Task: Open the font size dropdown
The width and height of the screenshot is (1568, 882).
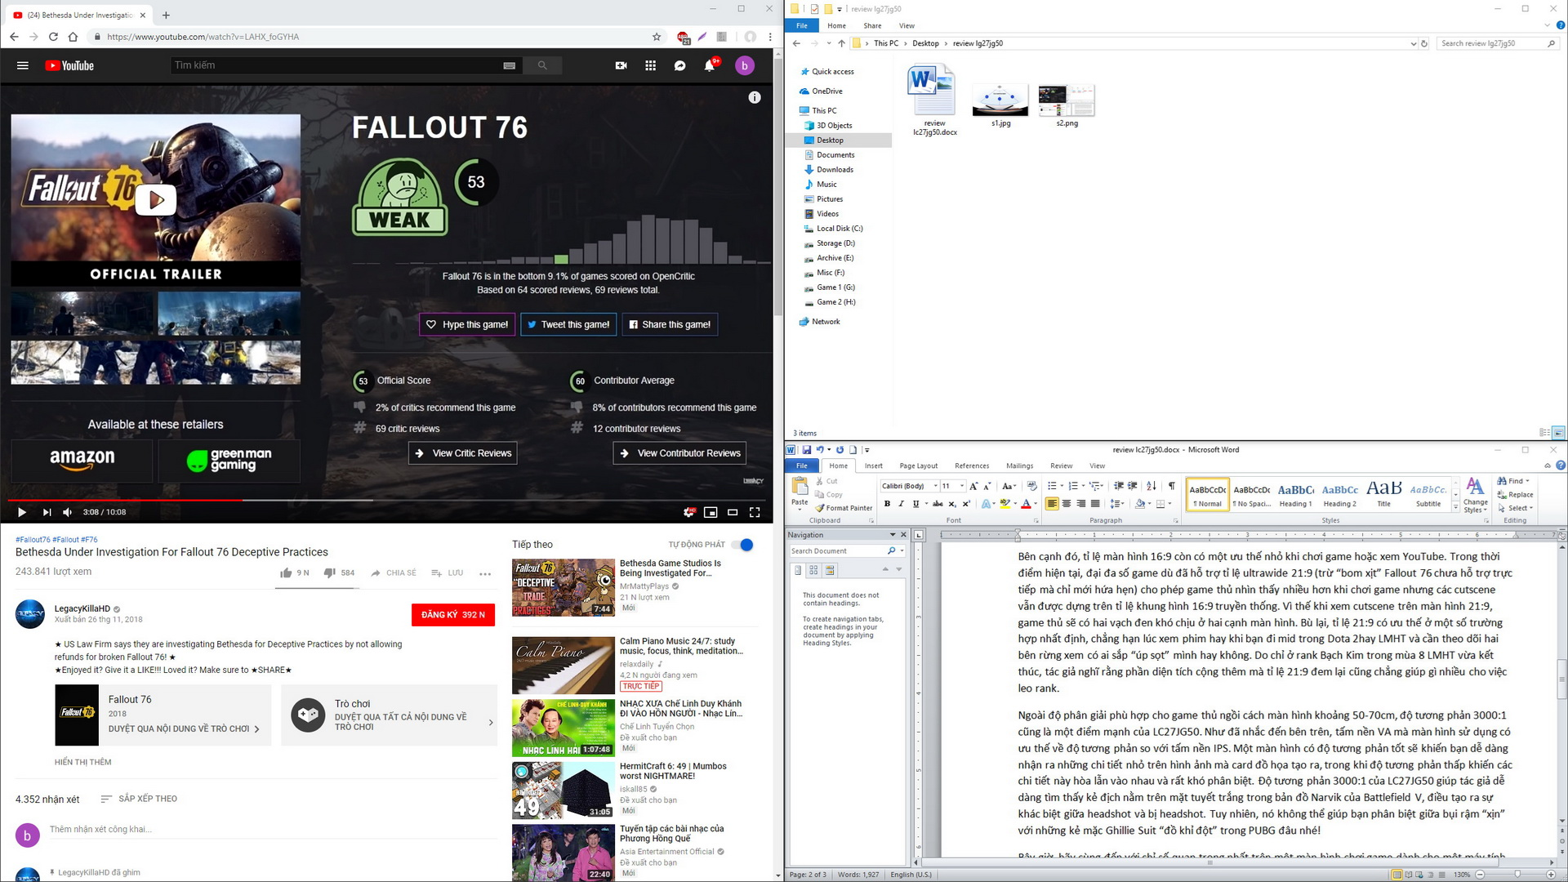Action: click(x=962, y=486)
